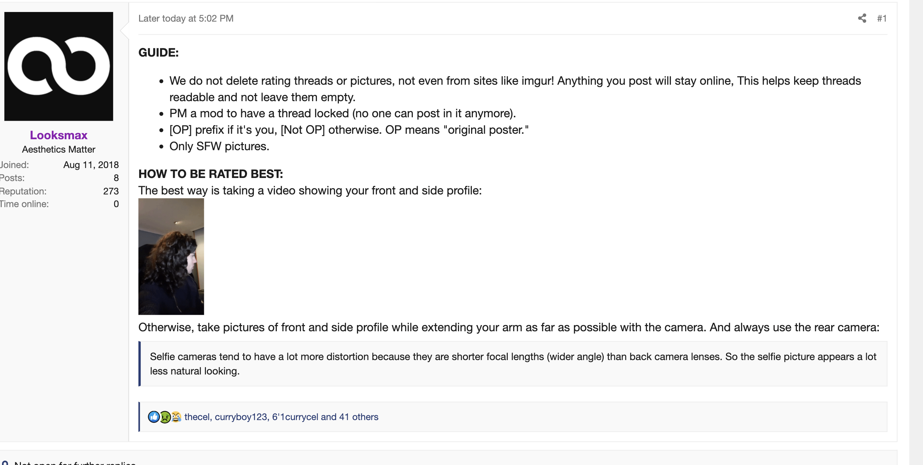Open thecel's profile in the reactions bar

pos(197,417)
